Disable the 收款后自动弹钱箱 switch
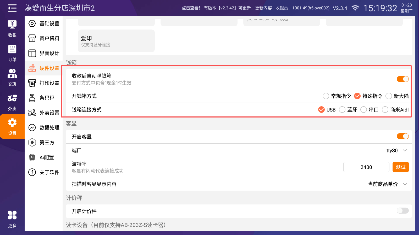419x235 pixels. pos(403,79)
